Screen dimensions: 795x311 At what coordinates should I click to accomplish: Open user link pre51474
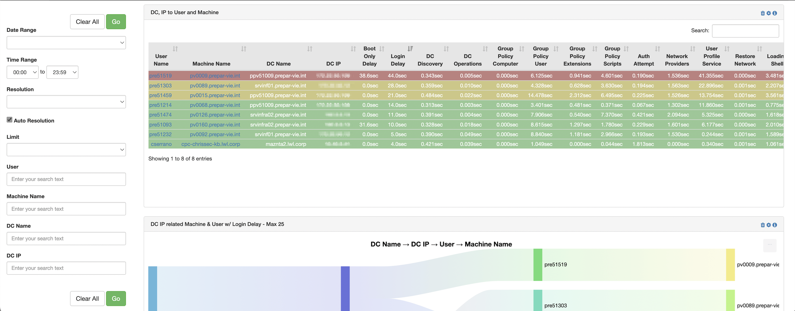(160, 115)
